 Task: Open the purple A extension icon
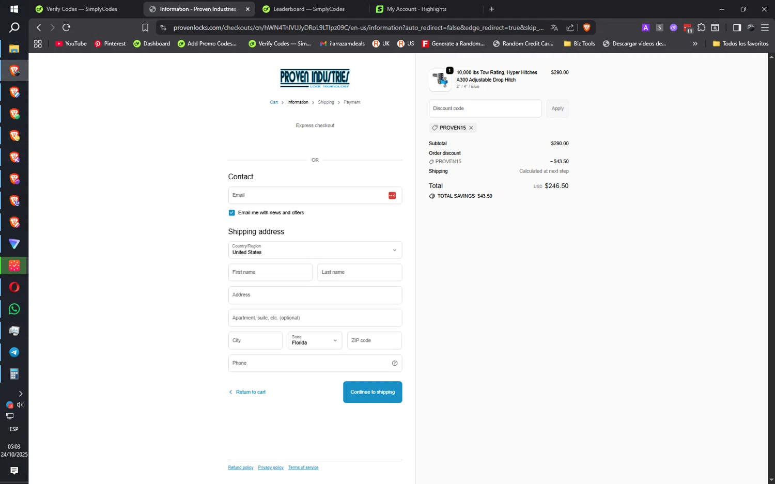tap(645, 27)
